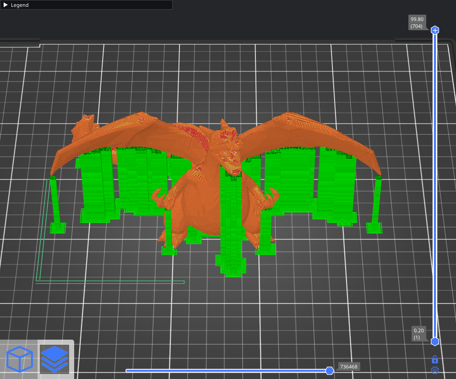Click the layer slider settings gear
Screen dimensions: 456x379
(x=435, y=370)
